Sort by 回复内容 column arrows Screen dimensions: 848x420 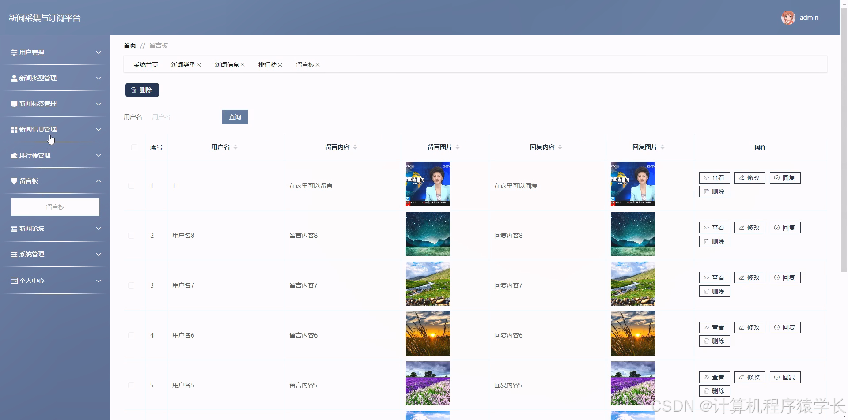pos(560,147)
